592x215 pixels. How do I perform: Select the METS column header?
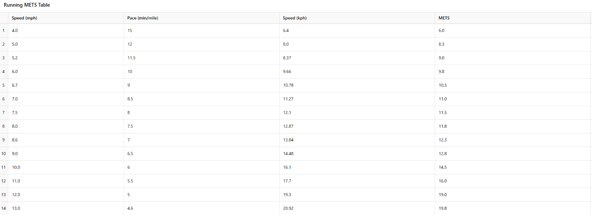tap(513, 18)
